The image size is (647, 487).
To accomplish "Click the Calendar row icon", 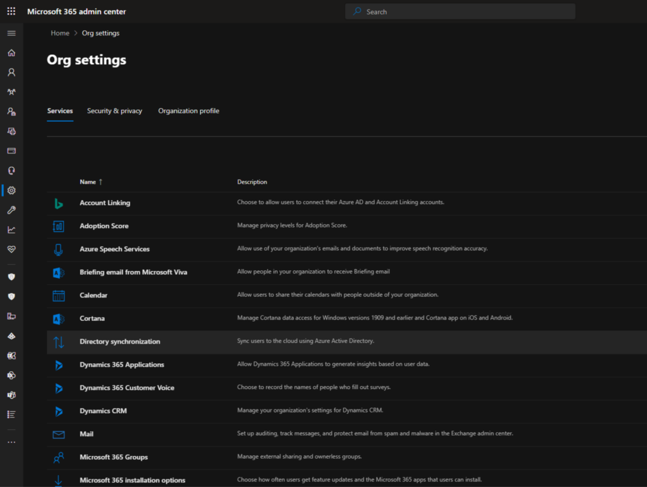I will [x=59, y=296].
